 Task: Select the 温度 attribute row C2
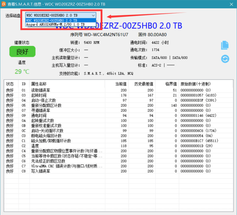[x=118, y=146]
